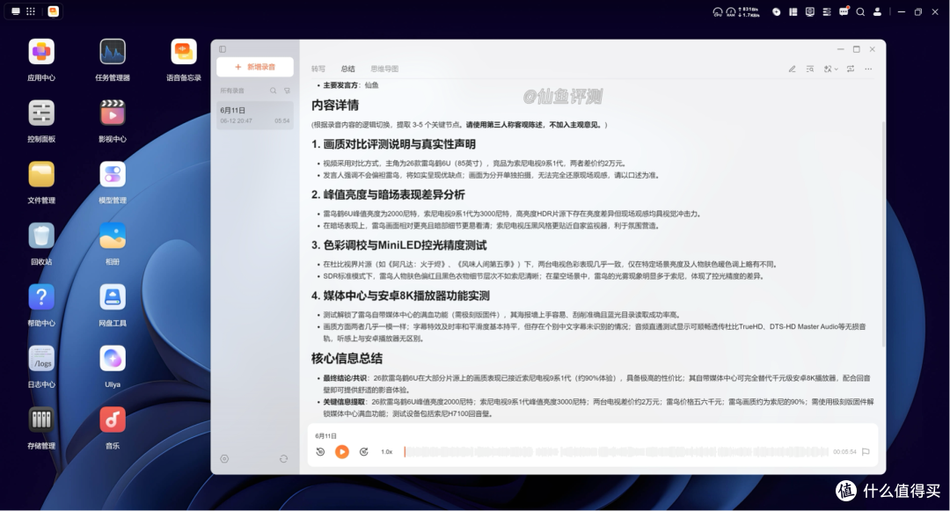The image size is (950, 511).
Task: Open the message notifications icon in the top bar
Action: 844,11
